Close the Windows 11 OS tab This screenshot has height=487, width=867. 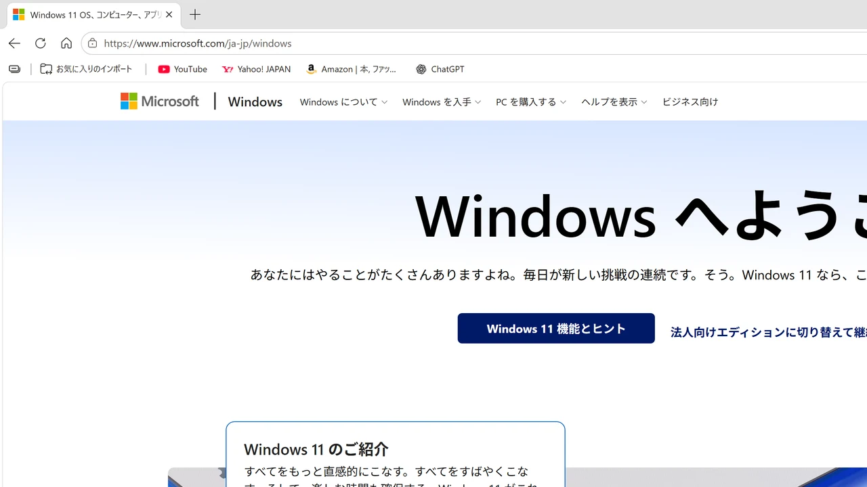click(169, 15)
